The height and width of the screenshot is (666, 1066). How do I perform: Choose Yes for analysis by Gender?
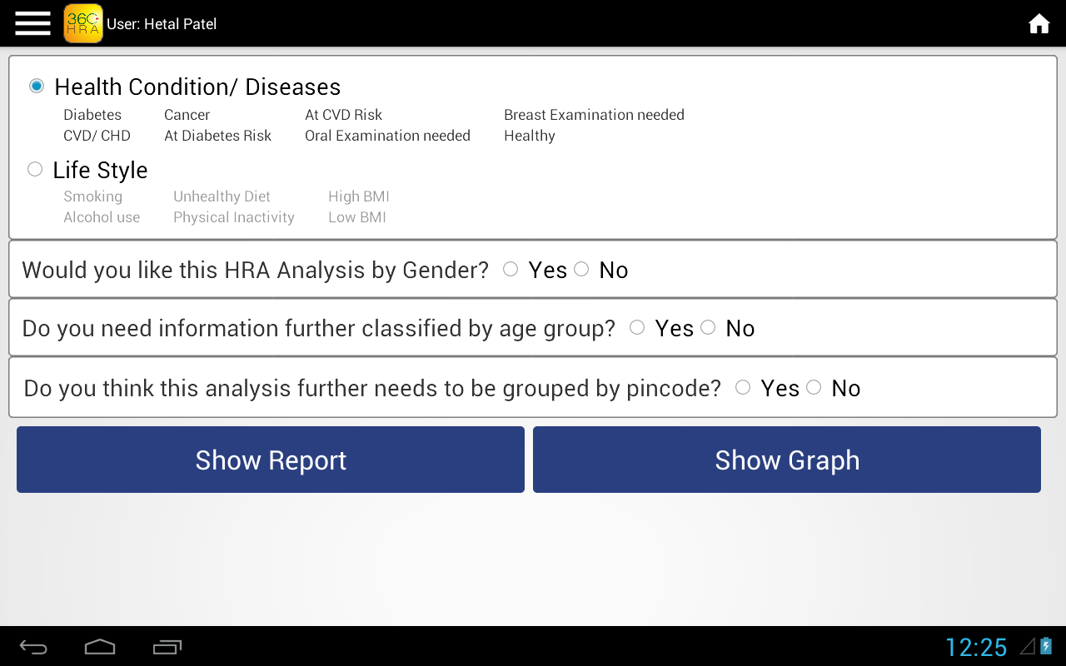pyautogui.click(x=511, y=269)
